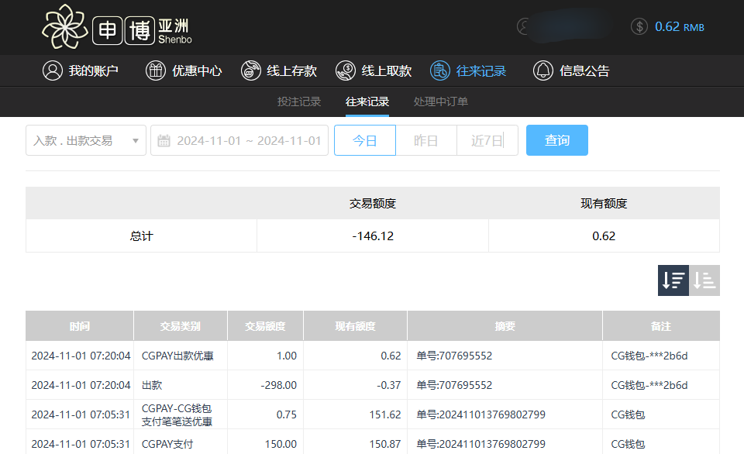Open 我的账户 (My Account) via its person icon

(53, 71)
